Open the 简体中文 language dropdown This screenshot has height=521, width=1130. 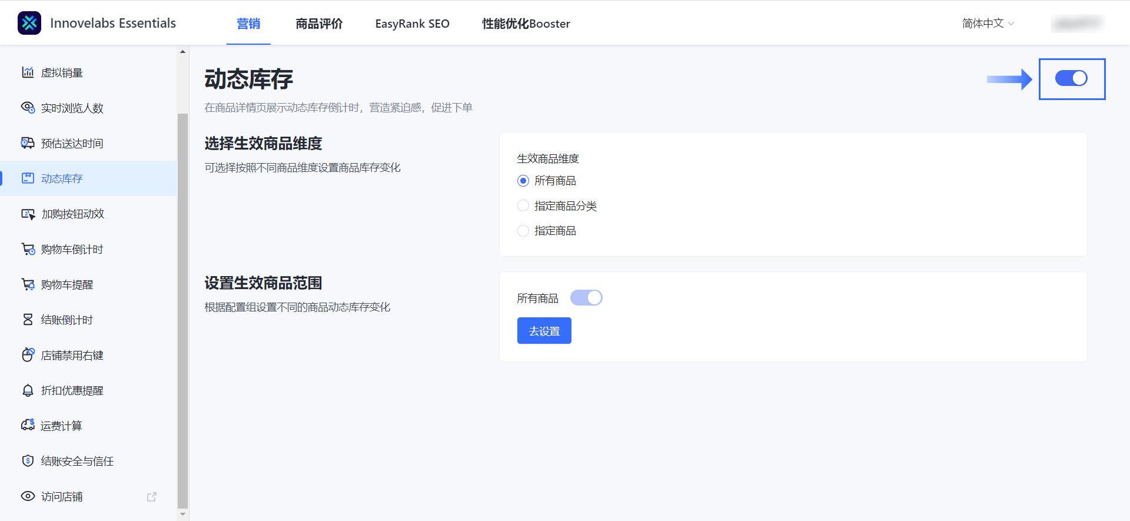(x=988, y=24)
